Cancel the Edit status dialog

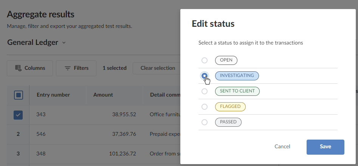(x=282, y=147)
